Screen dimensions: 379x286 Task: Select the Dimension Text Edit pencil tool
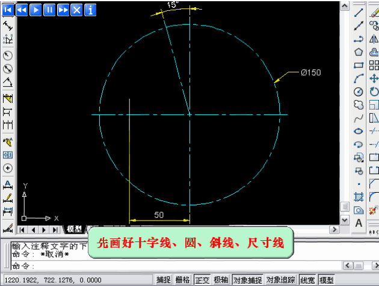pyautogui.click(x=8, y=198)
